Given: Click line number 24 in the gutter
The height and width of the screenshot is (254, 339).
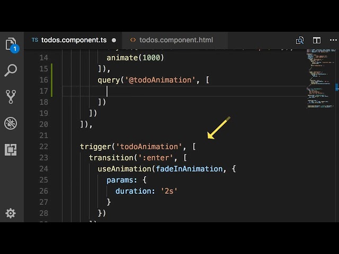Looking at the screenshot, I should click(x=43, y=169).
